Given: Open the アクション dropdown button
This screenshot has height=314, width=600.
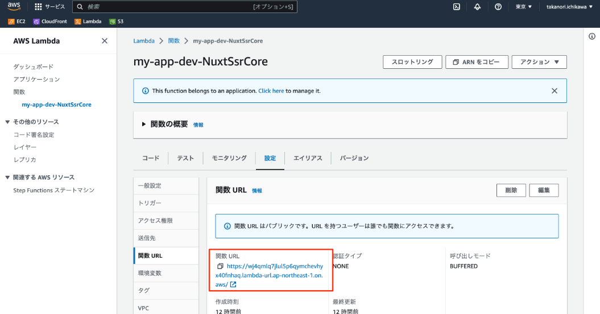Looking at the screenshot, I should pos(539,62).
